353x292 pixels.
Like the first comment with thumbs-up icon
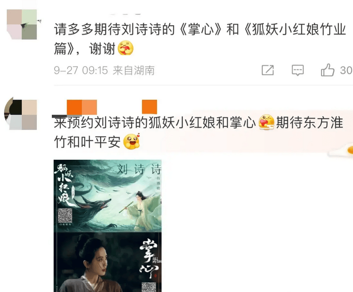pyautogui.click(x=327, y=70)
